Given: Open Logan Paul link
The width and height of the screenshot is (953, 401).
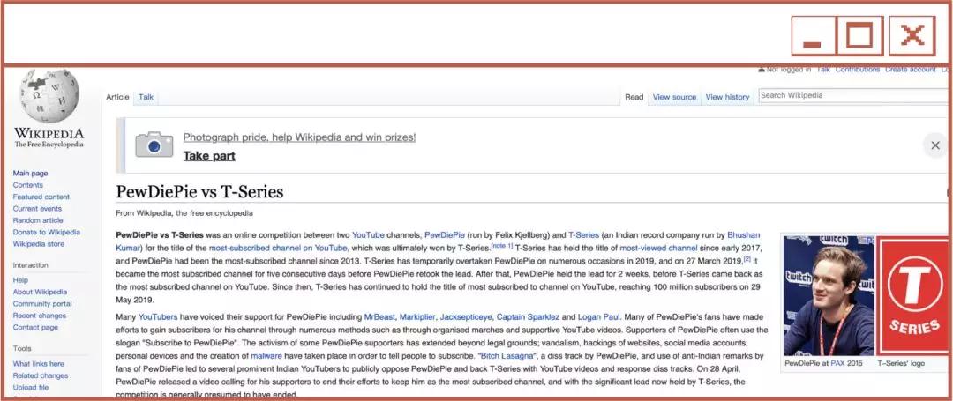Looking at the screenshot, I should (x=598, y=316).
